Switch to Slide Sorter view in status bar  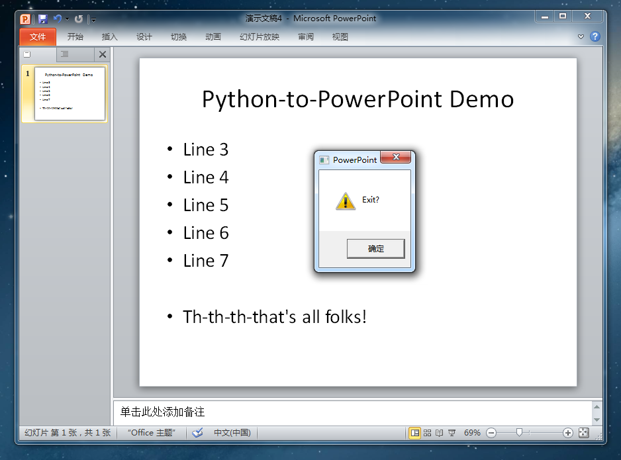pyautogui.click(x=427, y=433)
